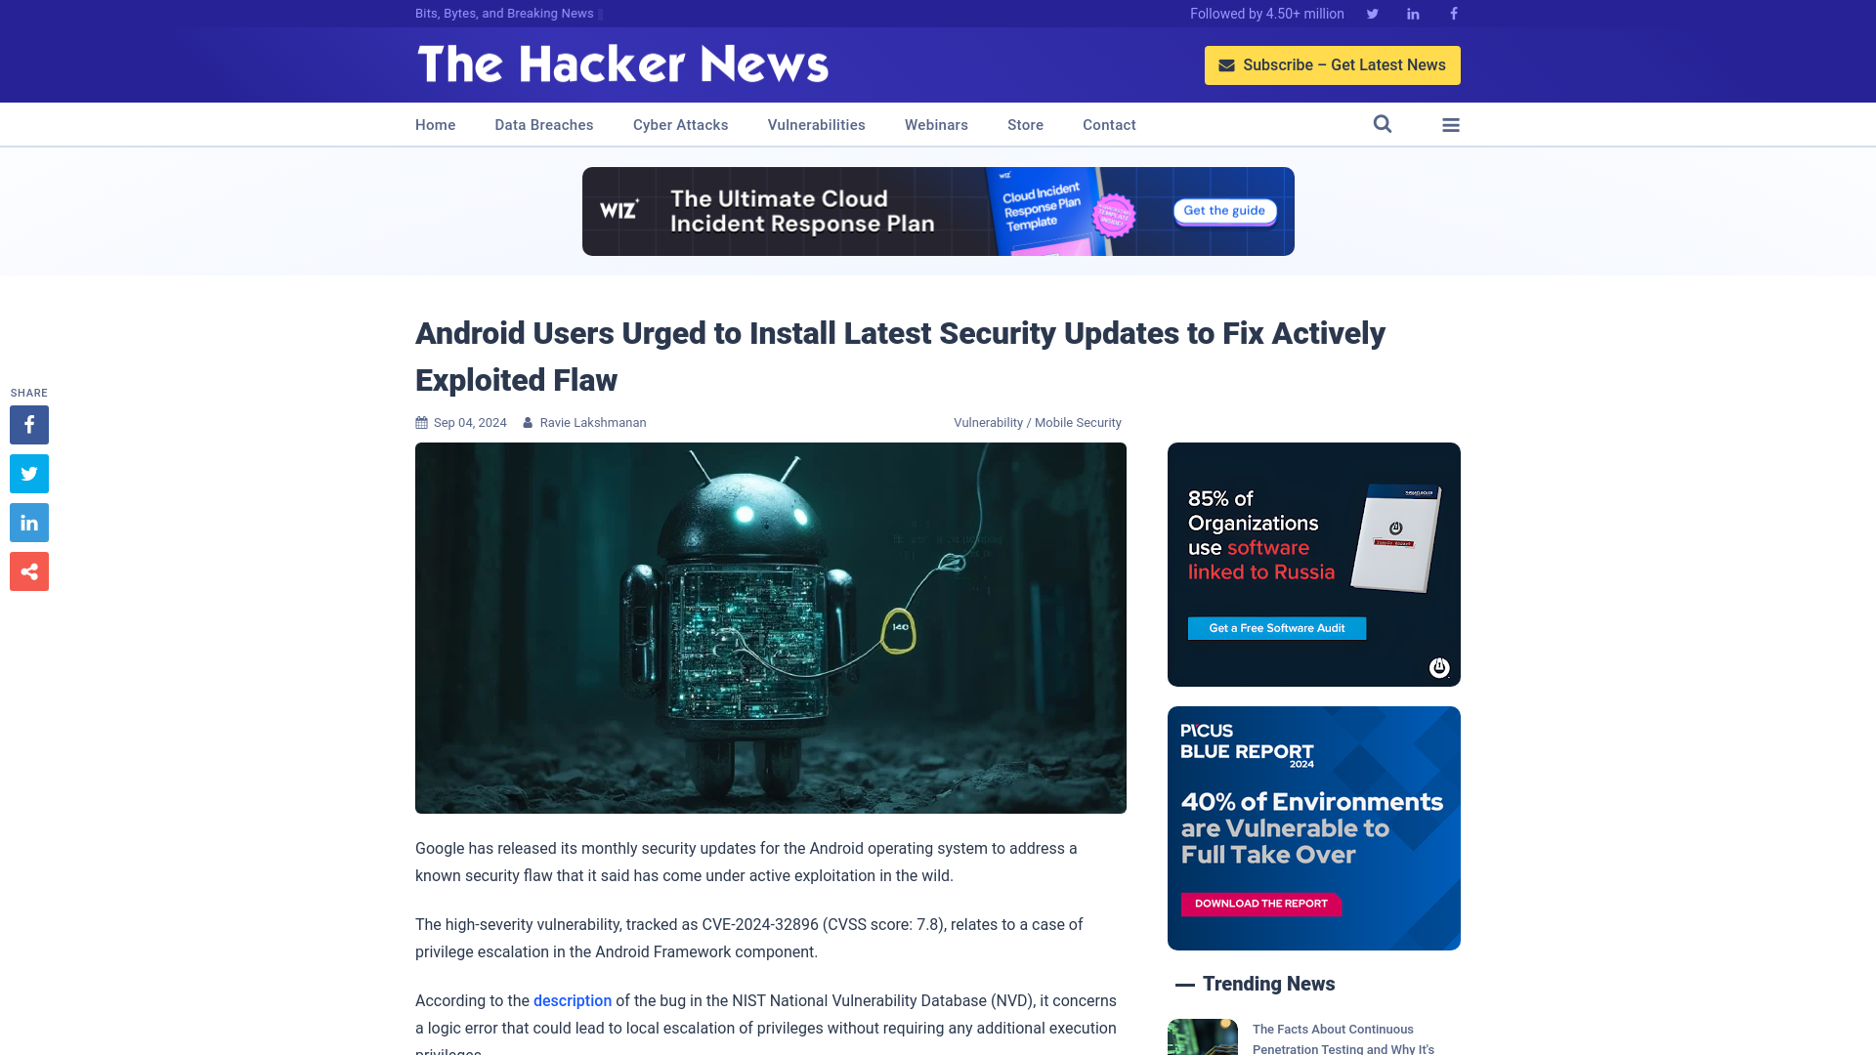This screenshot has height=1055, width=1876.
Task: Click the LinkedIn header icon
Action: (x=1414, y=13)
